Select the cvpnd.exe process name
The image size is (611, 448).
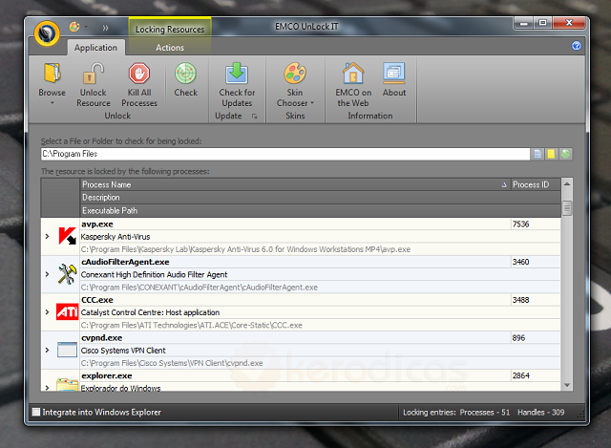[x=102, y=337]
